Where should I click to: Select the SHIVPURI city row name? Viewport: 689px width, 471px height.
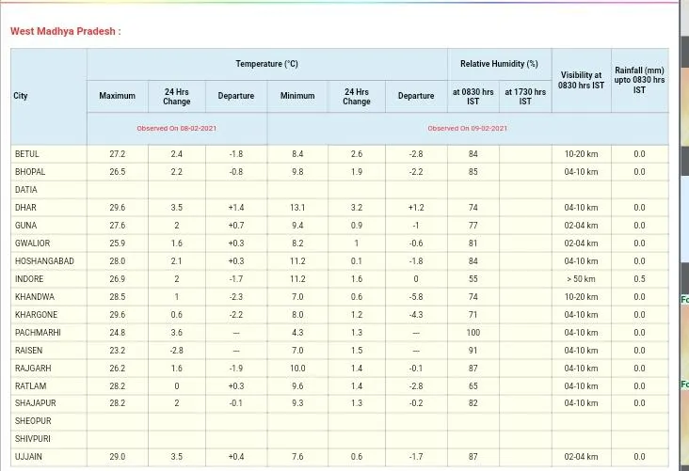(33, 439)
